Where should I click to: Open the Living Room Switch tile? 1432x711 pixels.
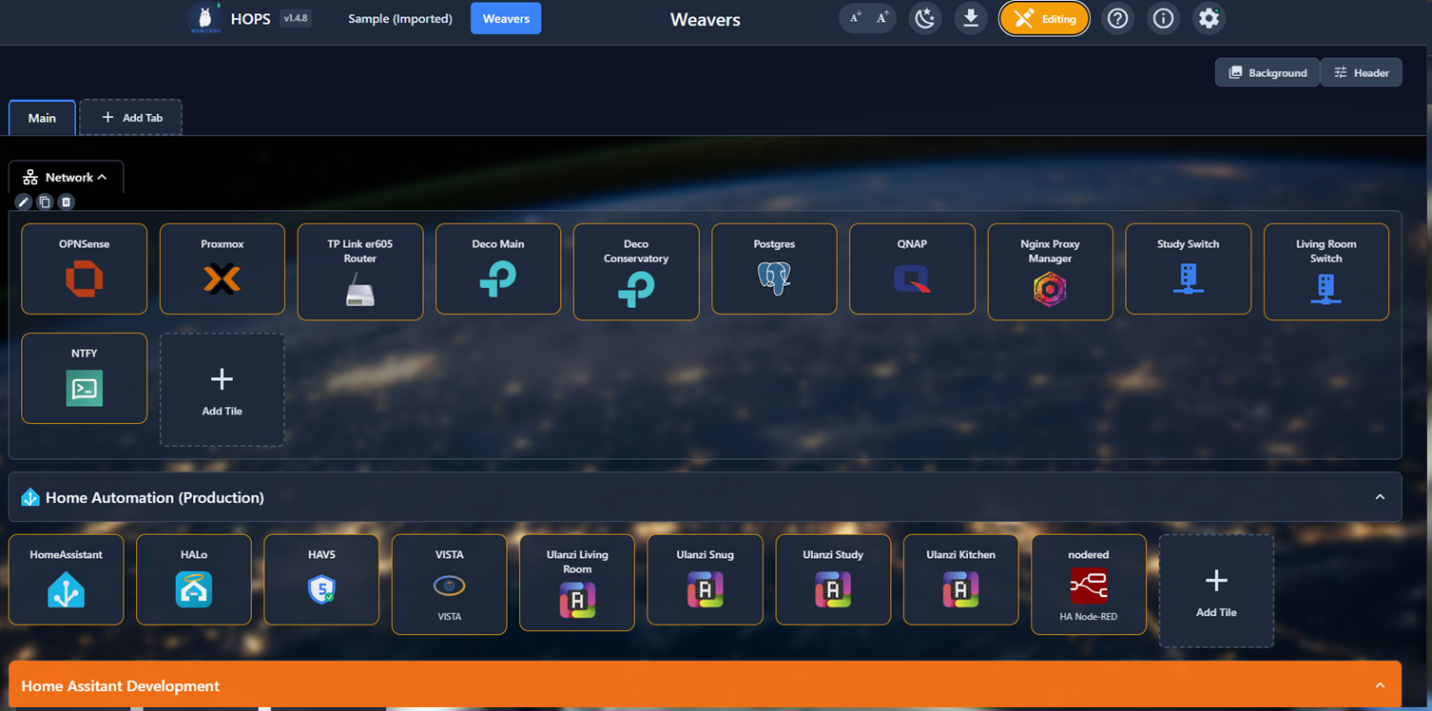click(x=1326, y=272)
